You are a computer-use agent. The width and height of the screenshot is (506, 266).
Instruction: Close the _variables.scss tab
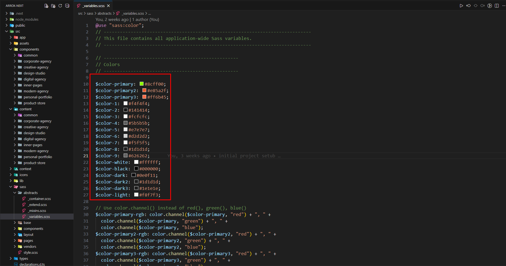tap(108, 6)
